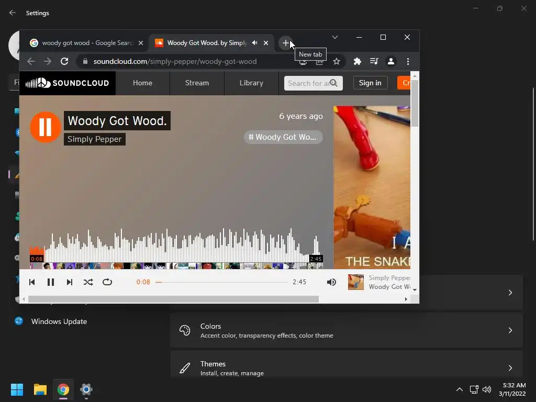Click the Woody Got Wood. track title
536x402 pixels.
[x=117, y=121]
